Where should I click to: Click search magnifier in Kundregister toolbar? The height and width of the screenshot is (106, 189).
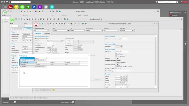(x=48, y=19)
